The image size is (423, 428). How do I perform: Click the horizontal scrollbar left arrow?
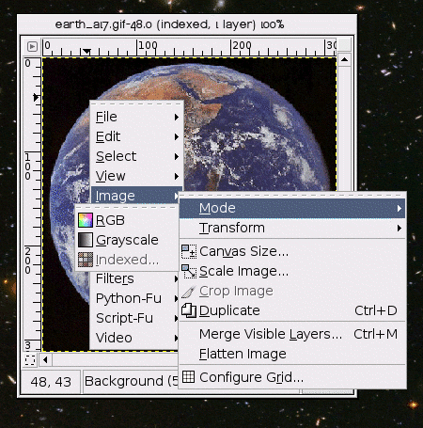[45, 360]
